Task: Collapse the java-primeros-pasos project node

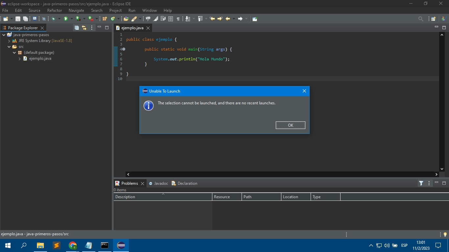Action: (x=4, y=35)
